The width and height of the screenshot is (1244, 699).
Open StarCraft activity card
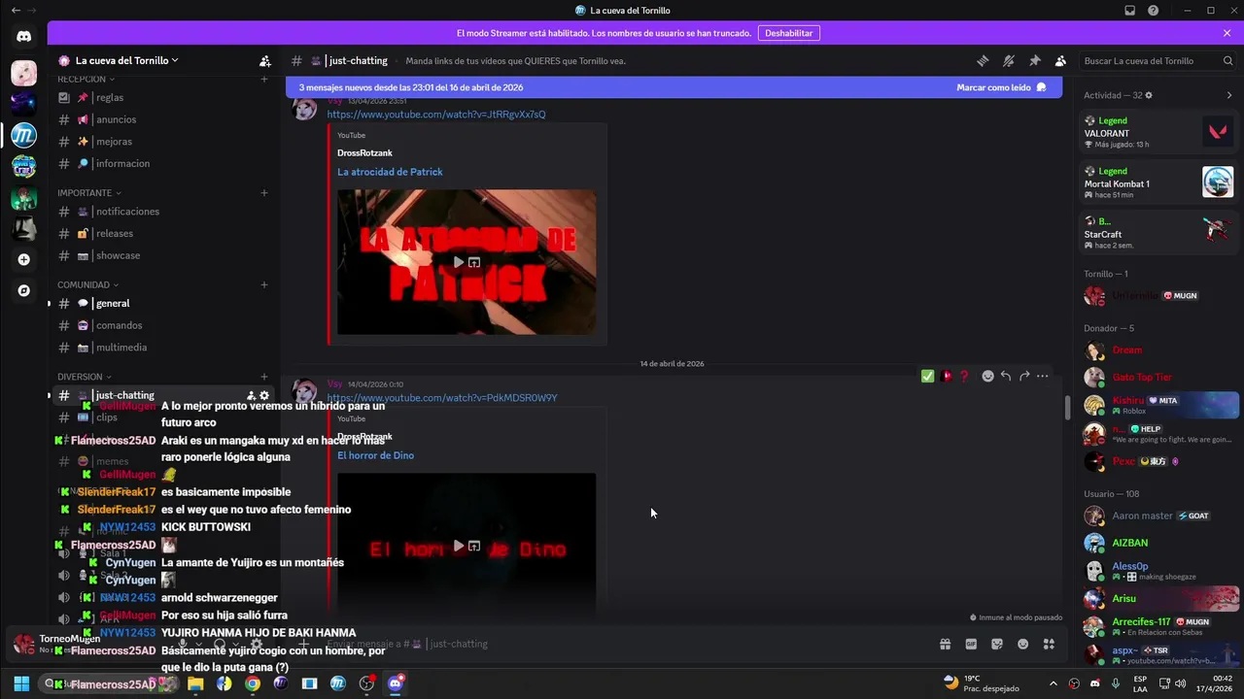coord(1158,233)
